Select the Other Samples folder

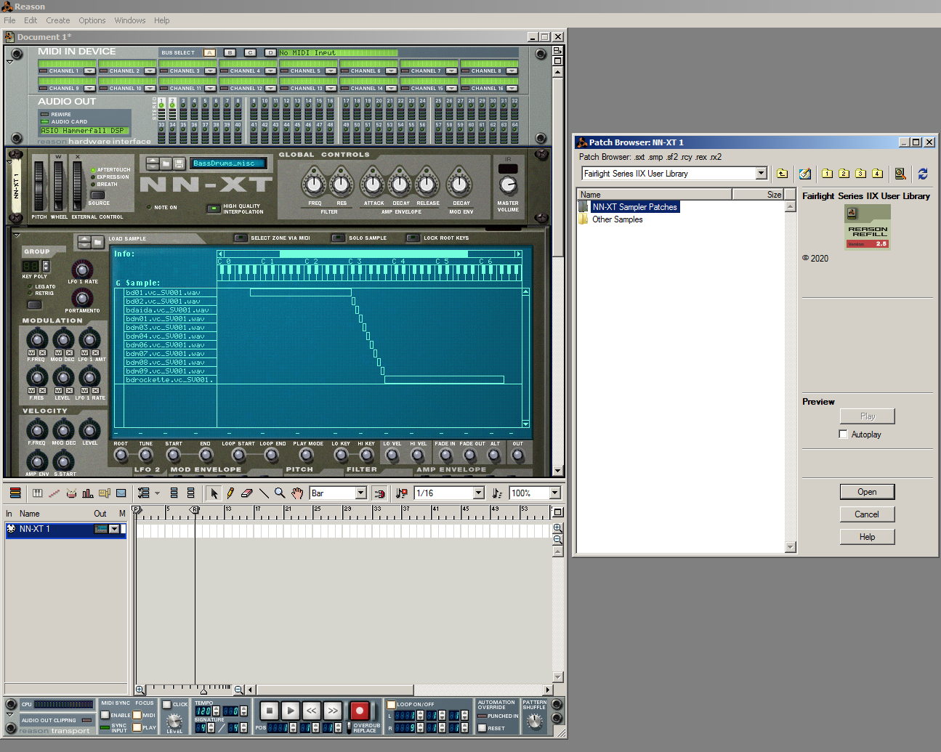tap(617, 219)
